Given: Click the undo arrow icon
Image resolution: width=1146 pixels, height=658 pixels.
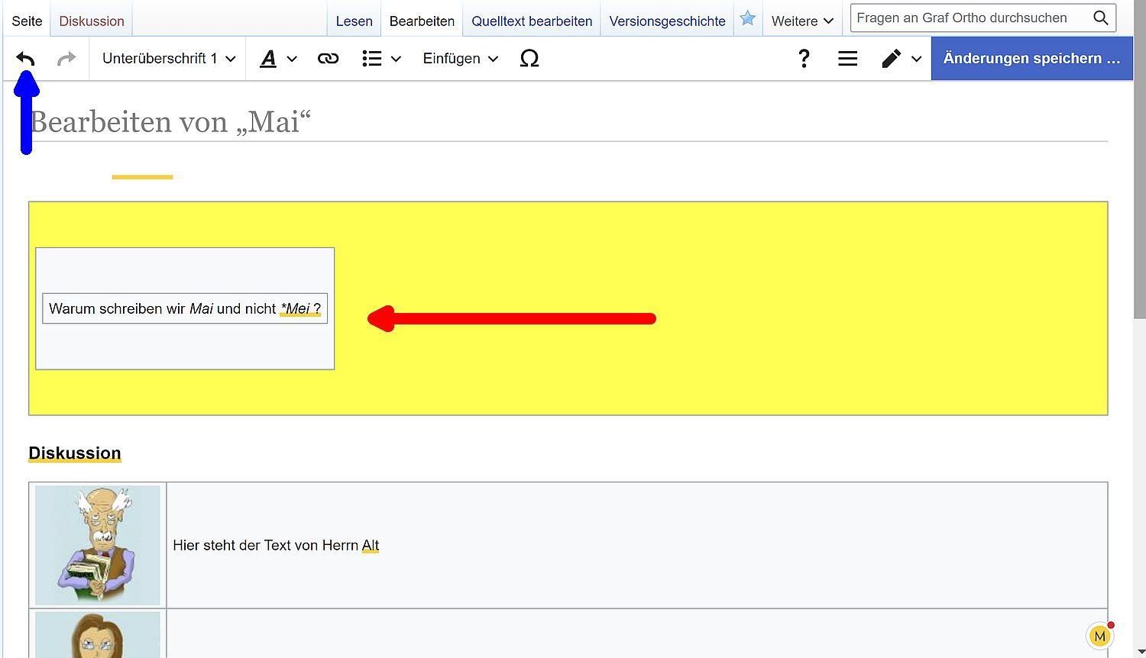Looking at the screenshot, I should pyautogui.click(x=26, y=59).
